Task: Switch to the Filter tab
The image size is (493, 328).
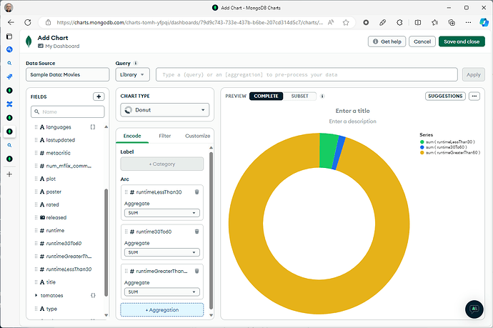Action: coord(165,136)
